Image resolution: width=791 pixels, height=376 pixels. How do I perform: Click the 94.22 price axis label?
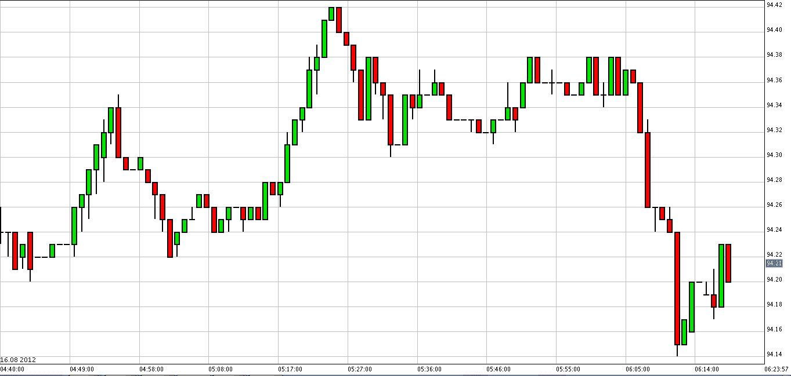(774, 254)
